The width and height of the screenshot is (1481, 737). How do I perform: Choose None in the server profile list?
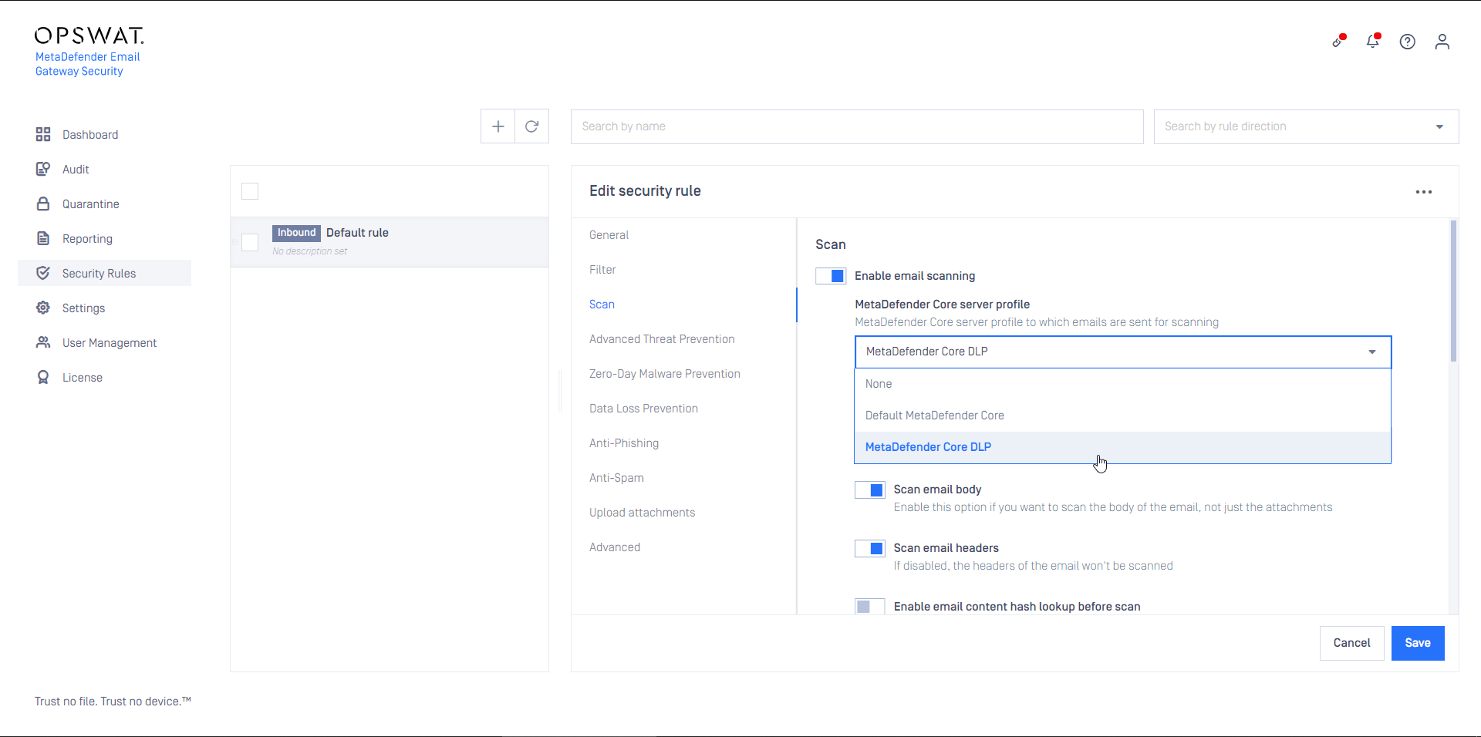879,384
